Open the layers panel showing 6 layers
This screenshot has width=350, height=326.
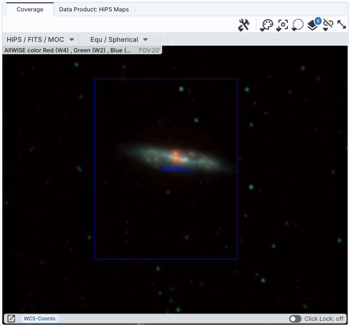point(312,25)
